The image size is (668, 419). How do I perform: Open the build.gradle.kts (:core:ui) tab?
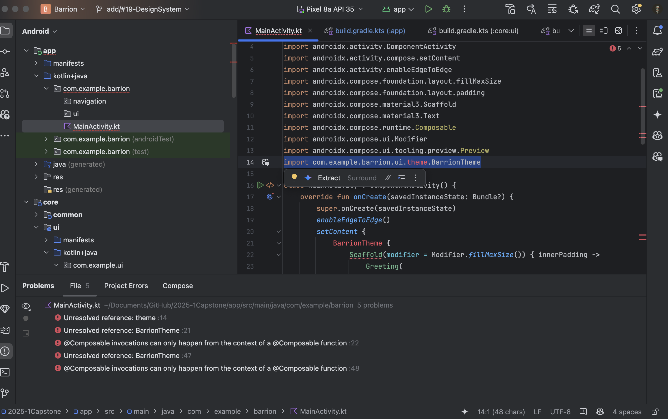[x=478, y=30]
